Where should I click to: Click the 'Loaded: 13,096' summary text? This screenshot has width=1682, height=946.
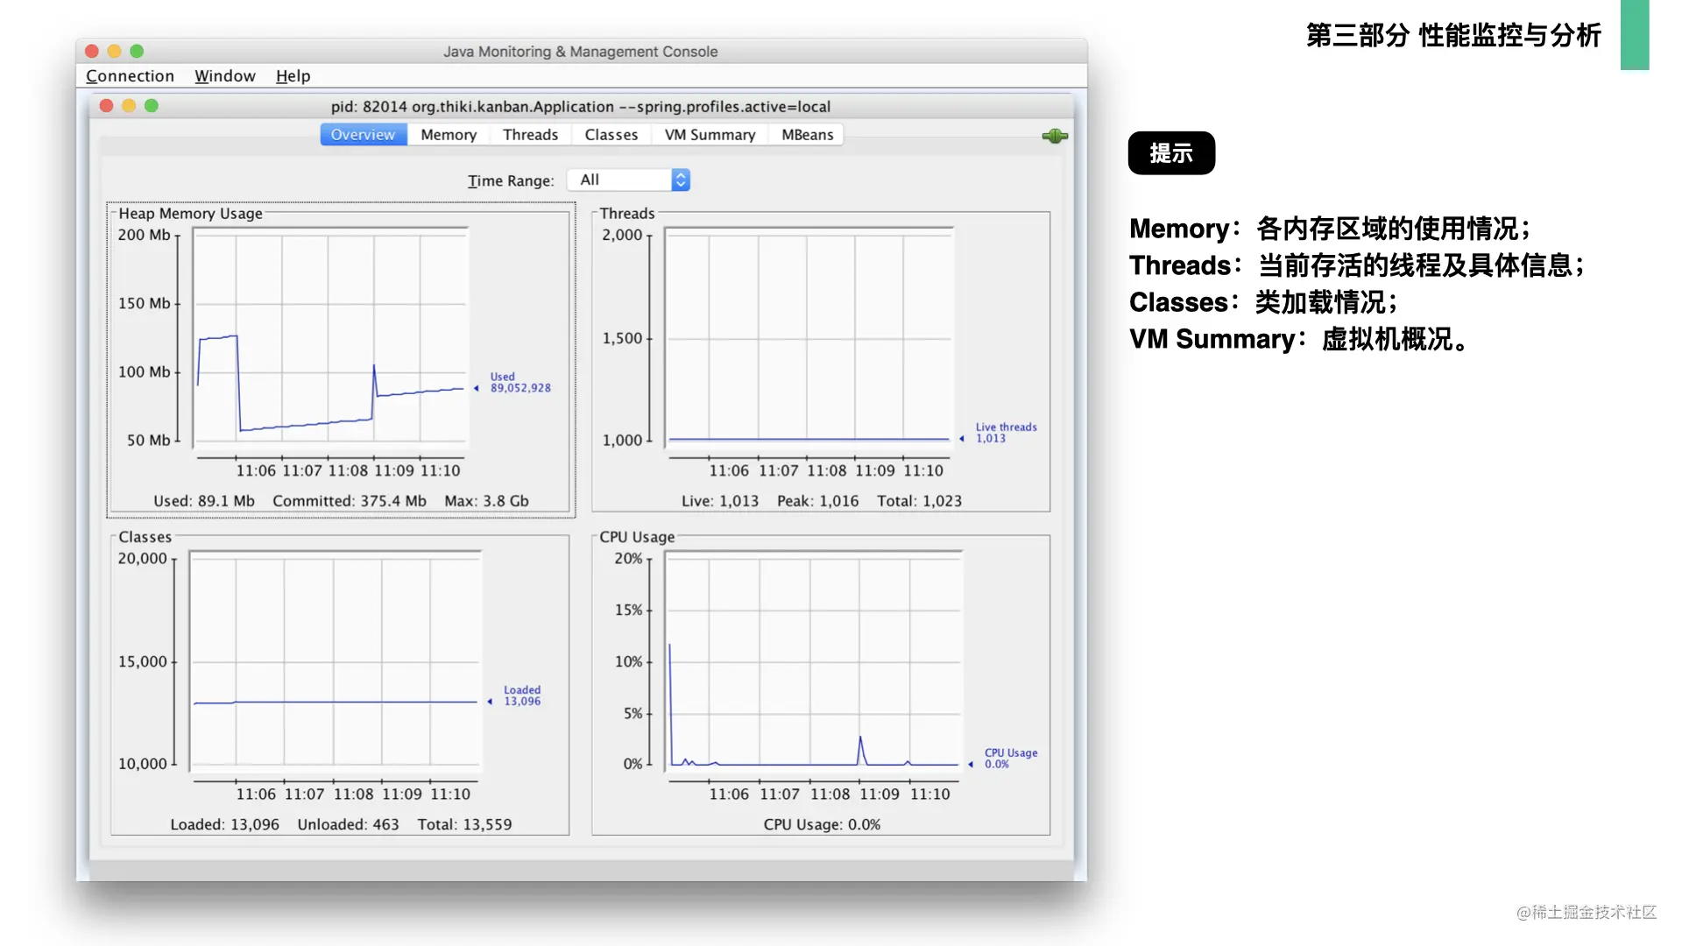(x=224, y=824)
